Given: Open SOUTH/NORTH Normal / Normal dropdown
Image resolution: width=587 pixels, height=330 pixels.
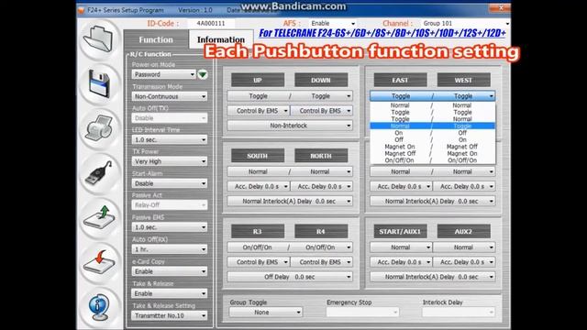Looking at the screenshot, I should tap(290, 171).
